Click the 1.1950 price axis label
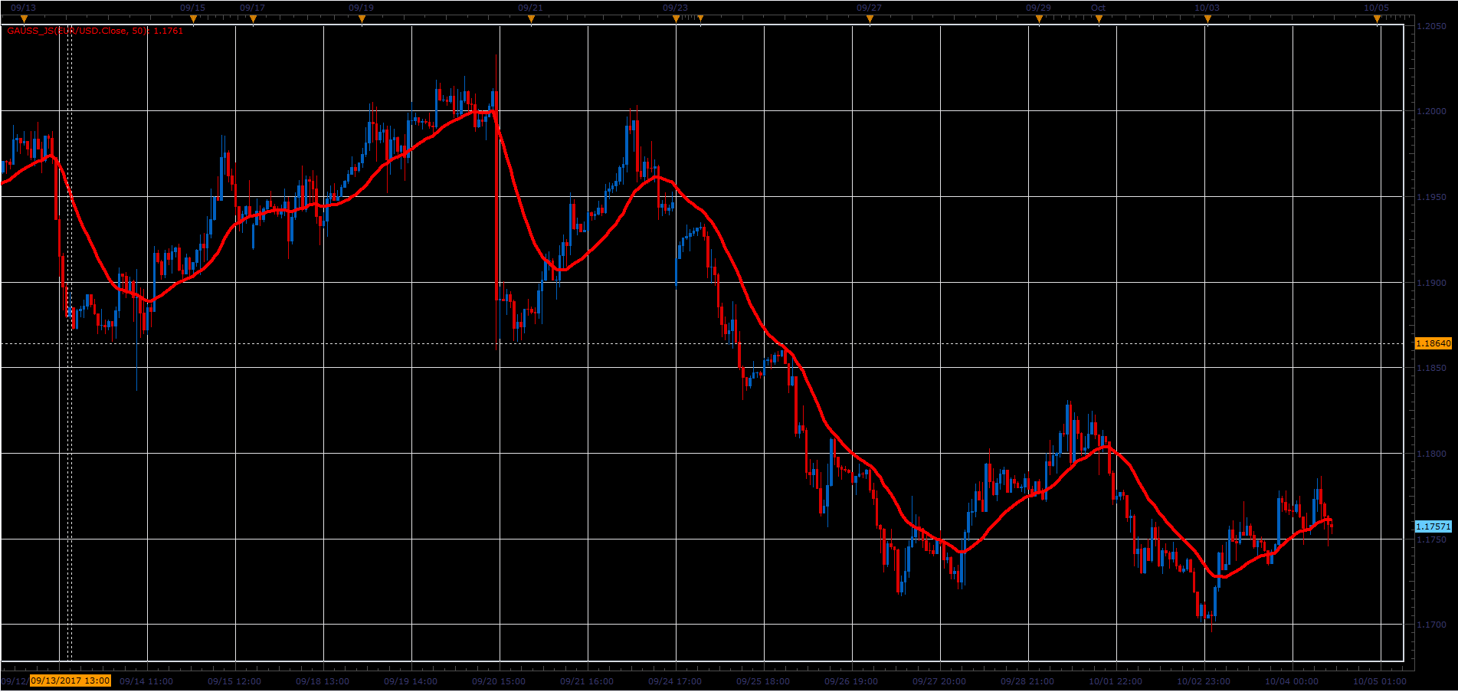The width and height of the screenshot is (1458, 692). point(1432,197)
